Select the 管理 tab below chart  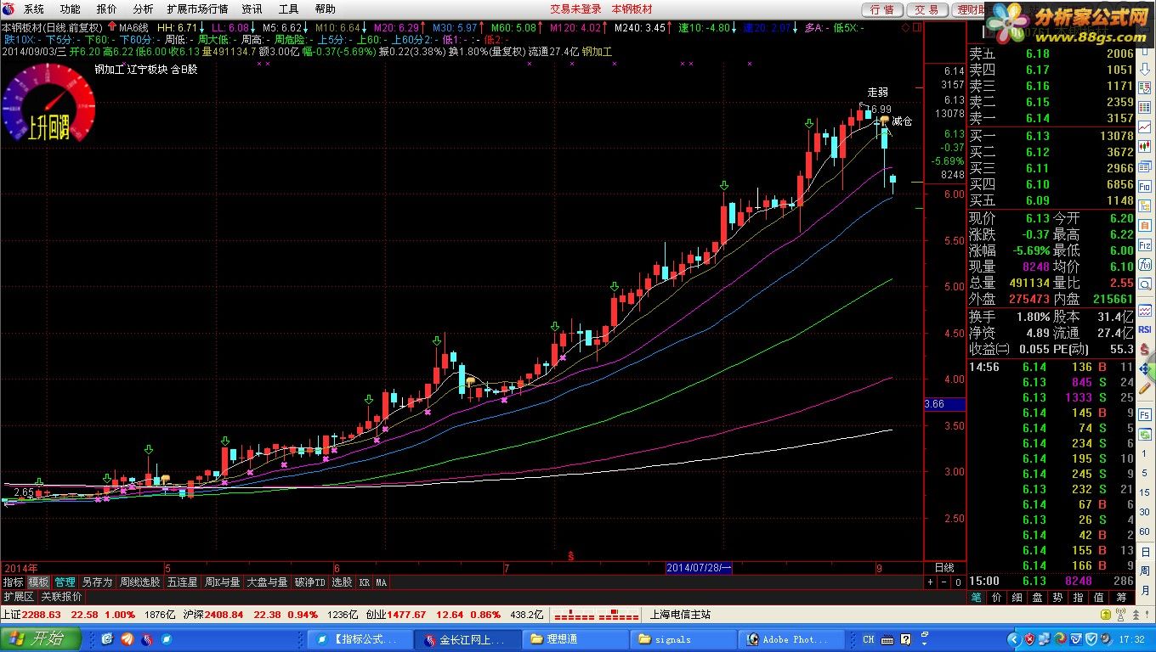[65, 582]
